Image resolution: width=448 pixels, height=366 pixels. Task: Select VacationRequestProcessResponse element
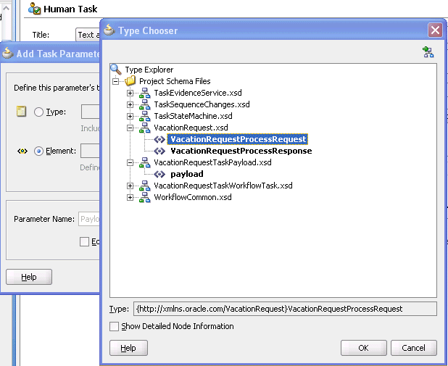241,151
